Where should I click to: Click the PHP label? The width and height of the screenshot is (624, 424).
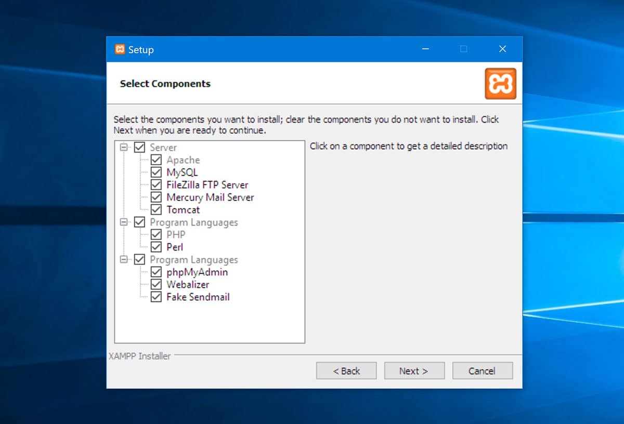pyautogui.click(x=176, y=235)
